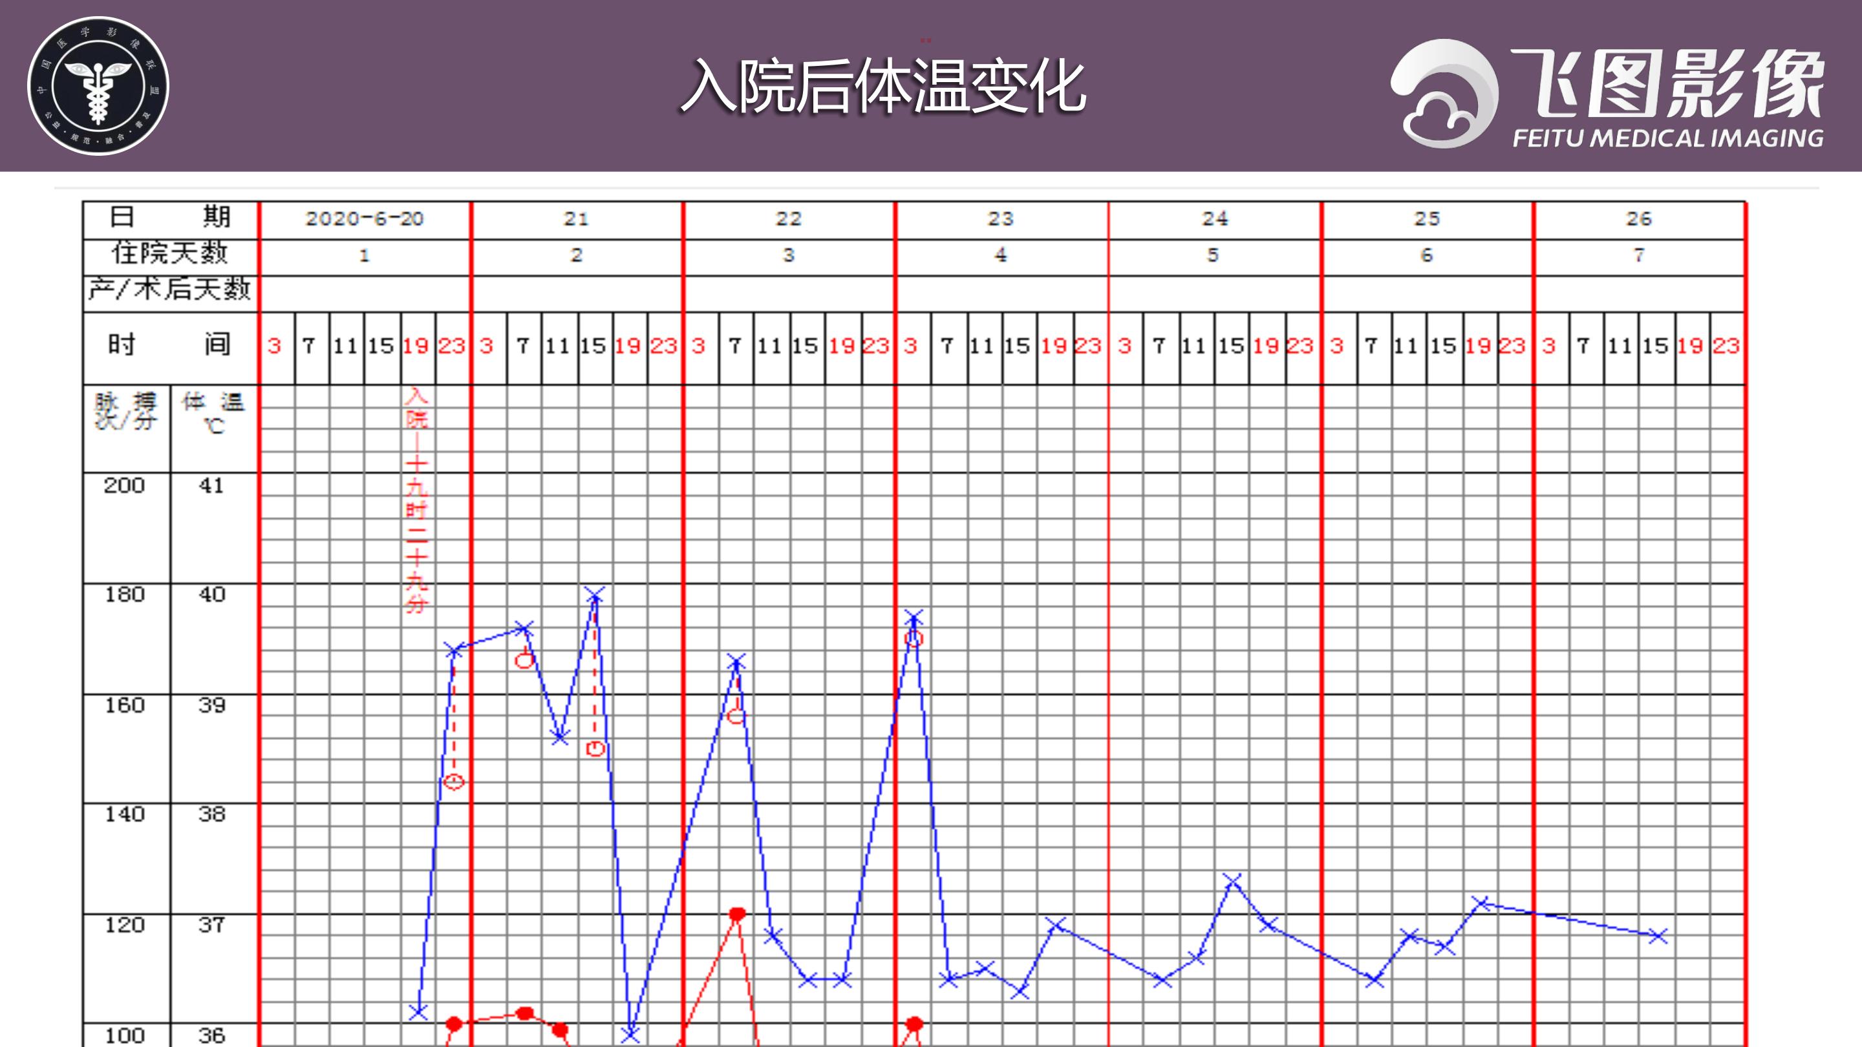The height and width of the screenshot is (1047, 1862).
Task: Click the pulse scale value 160
Action: (x=124, y=705)
